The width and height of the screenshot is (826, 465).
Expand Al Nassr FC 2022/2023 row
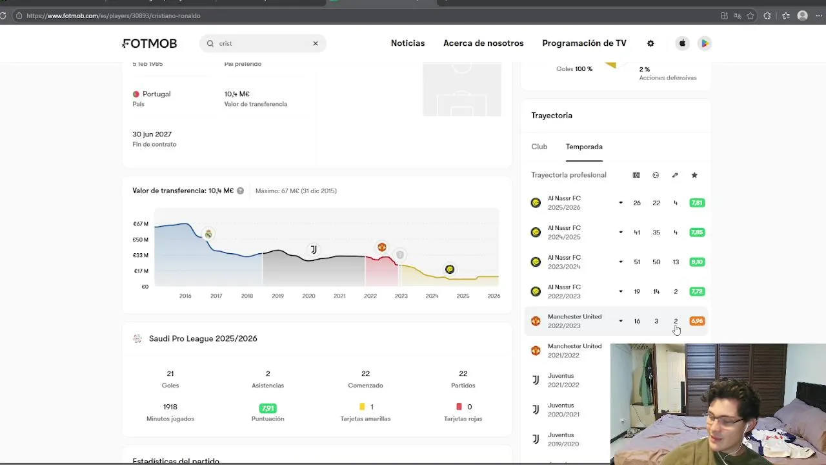621,291
